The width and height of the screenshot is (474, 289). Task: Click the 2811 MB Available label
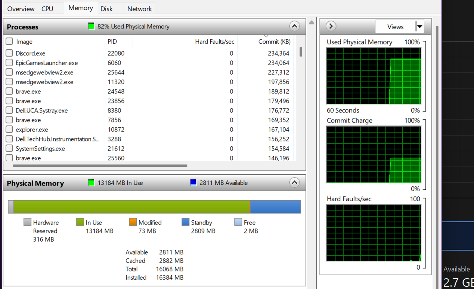223,183
